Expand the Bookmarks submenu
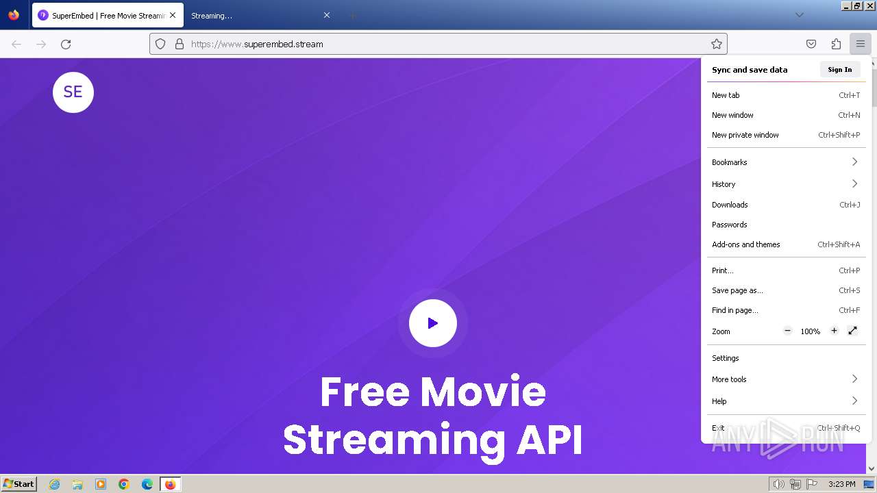The height and width of the screenshot is (493, 877). coord(786,162)
